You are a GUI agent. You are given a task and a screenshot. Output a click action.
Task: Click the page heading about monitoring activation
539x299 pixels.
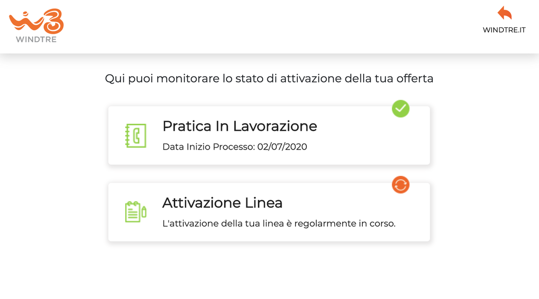(x=269, y=78)
